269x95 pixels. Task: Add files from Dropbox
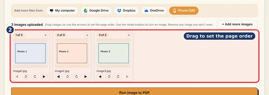tap(126, 11)
